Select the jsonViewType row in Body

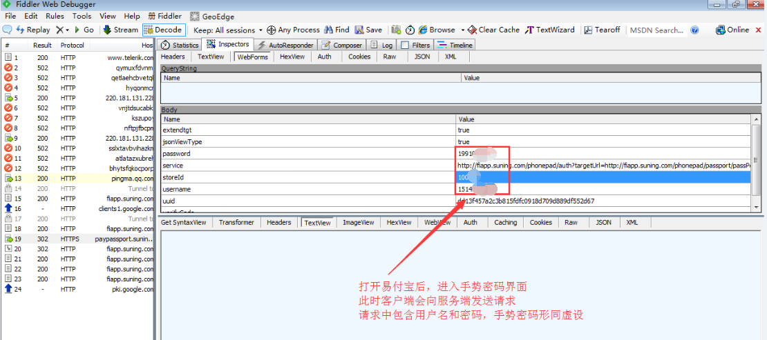pyautogui.click(x=457, y=142)
